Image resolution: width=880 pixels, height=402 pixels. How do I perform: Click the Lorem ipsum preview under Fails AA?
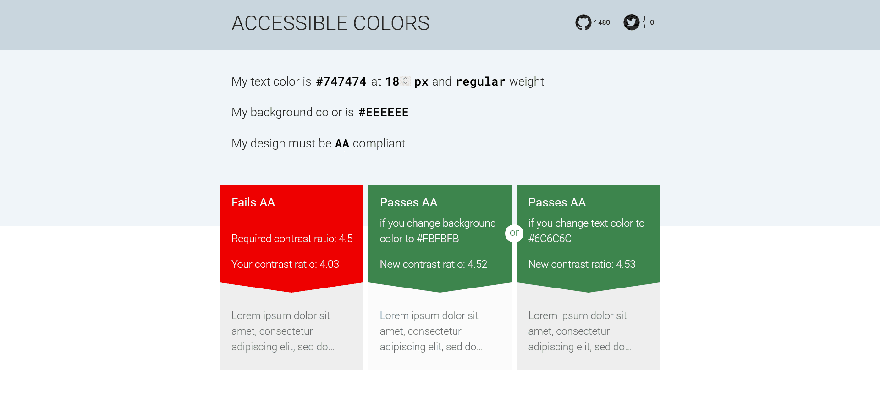(283, 331)
